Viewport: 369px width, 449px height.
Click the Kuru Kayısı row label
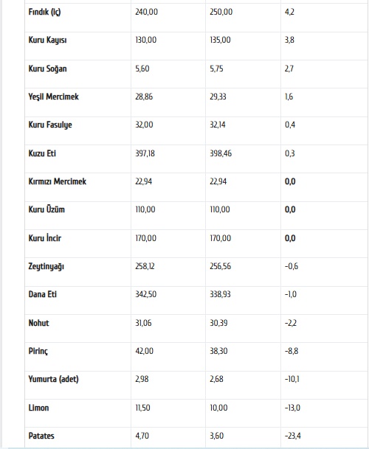pyautogui.click(x=47, y=40)
